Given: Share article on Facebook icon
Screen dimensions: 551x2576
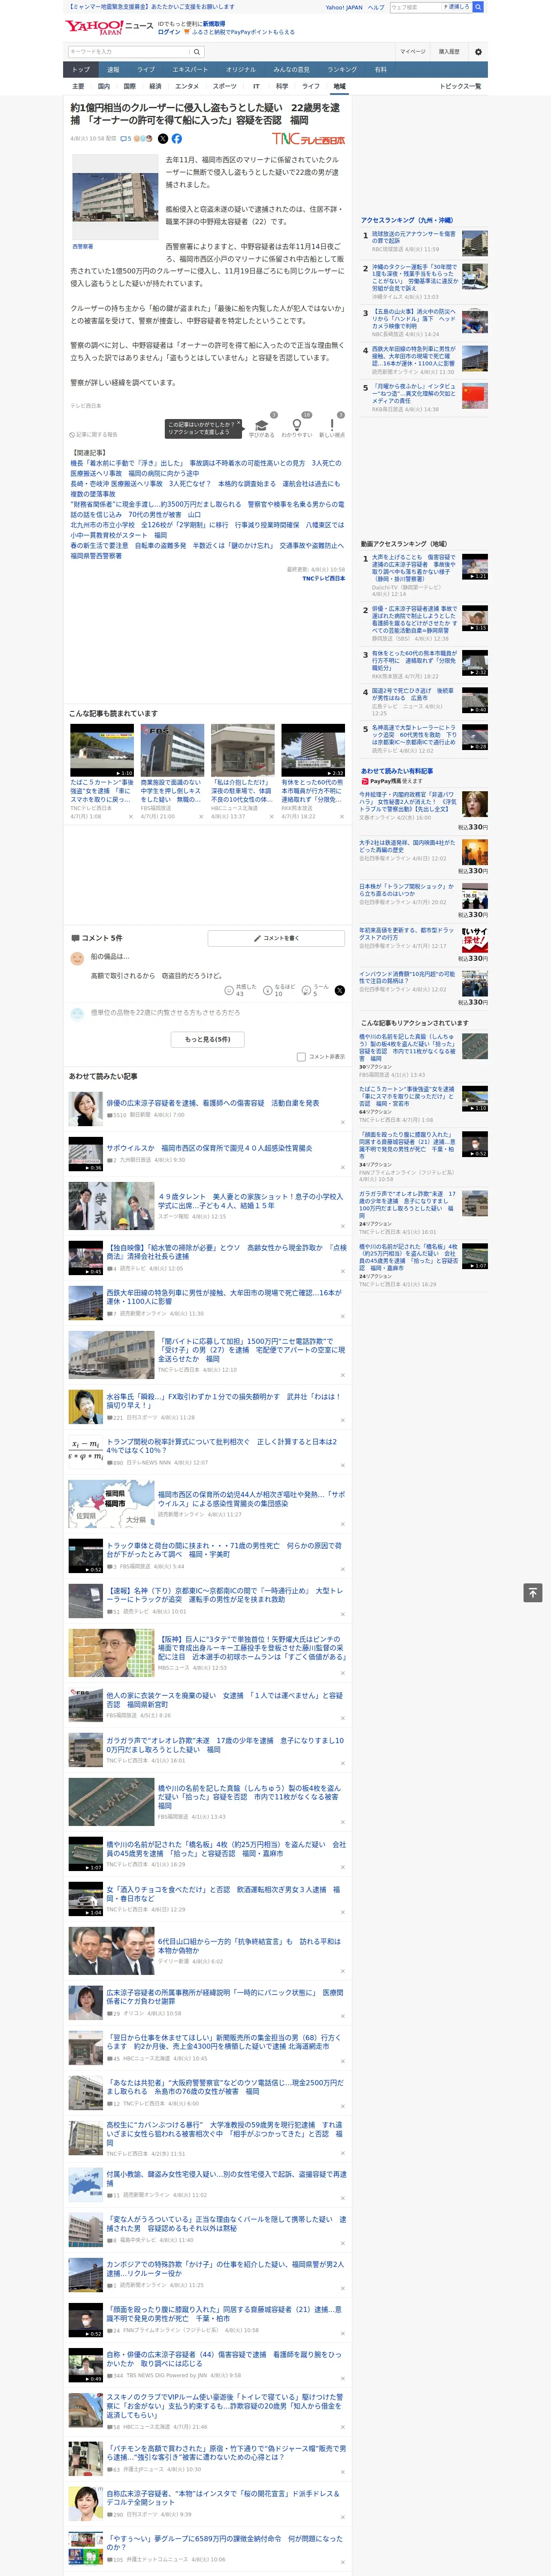Looking at the screenshot, I should [x=177, y=139].
